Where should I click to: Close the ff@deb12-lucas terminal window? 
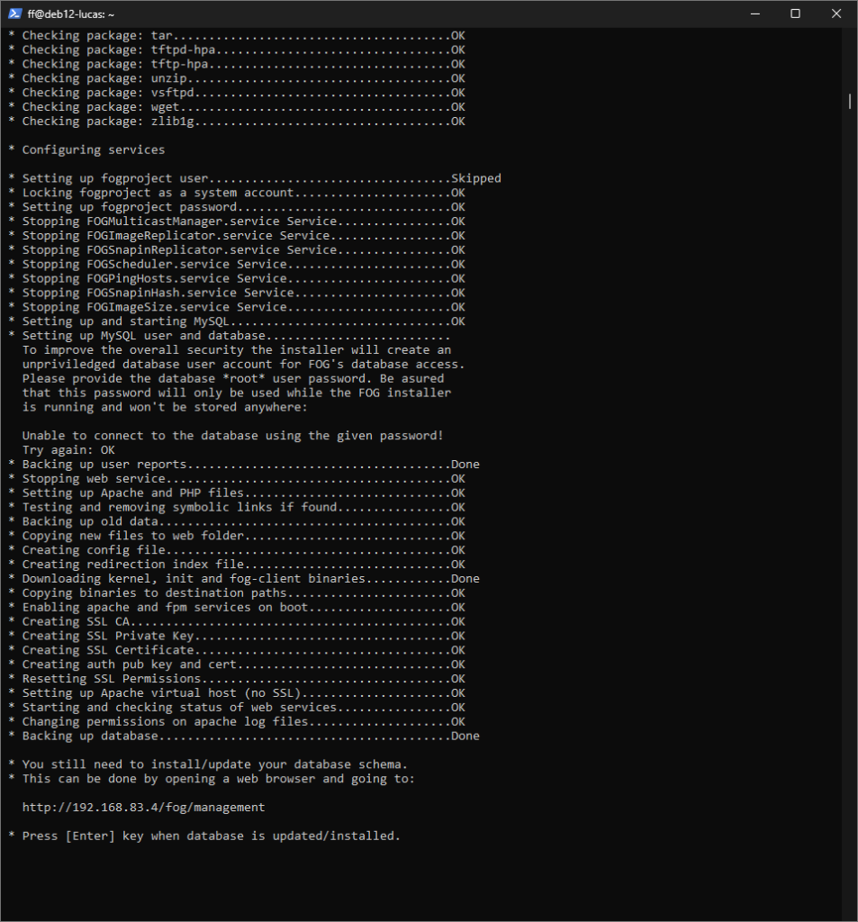[836, 14]
